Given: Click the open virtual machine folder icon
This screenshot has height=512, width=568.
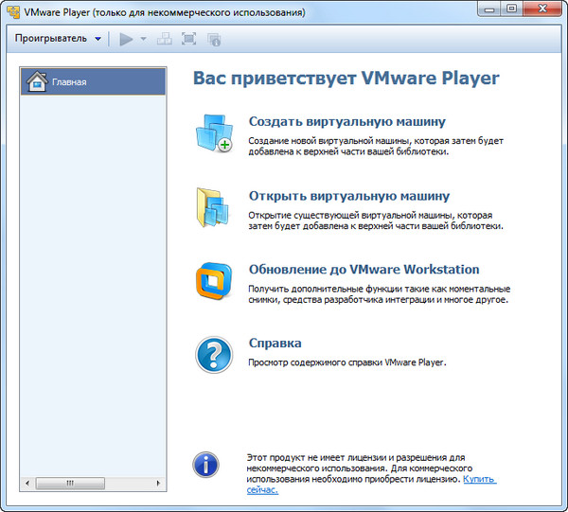Looking at the screenshot, I should pyautogui.click(x=213, y=207).
